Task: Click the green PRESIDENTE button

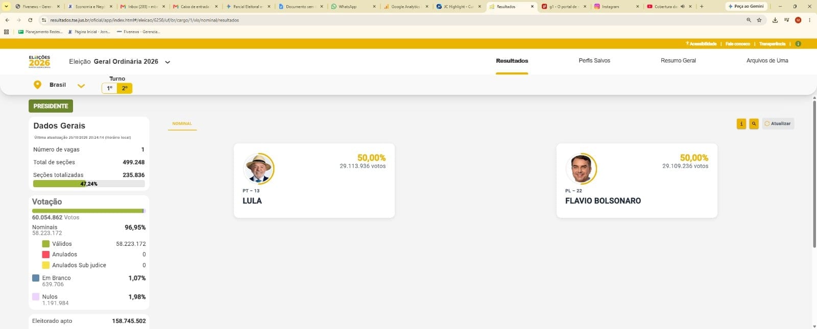Action: (51, 106)
